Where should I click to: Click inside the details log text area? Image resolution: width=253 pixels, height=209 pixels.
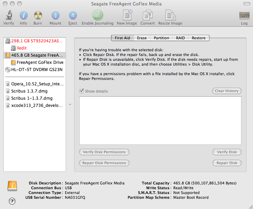tap(160, 121)
